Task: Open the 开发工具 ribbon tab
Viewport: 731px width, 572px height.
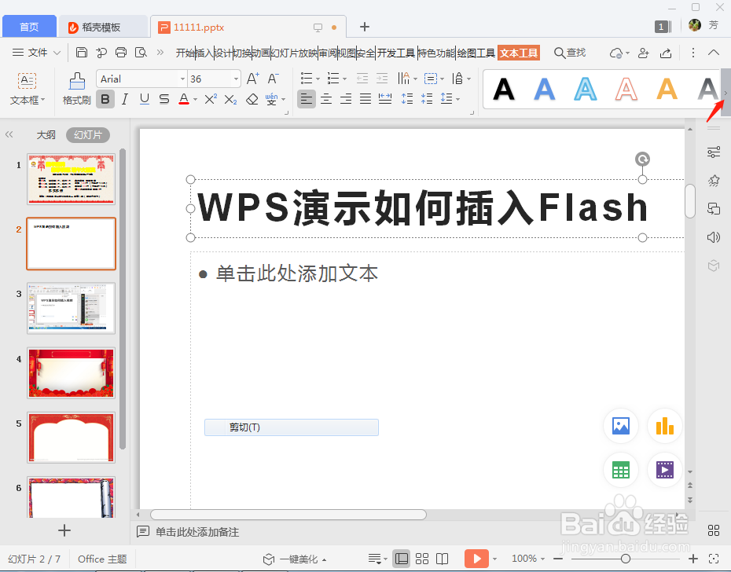Action: [396, 53]
